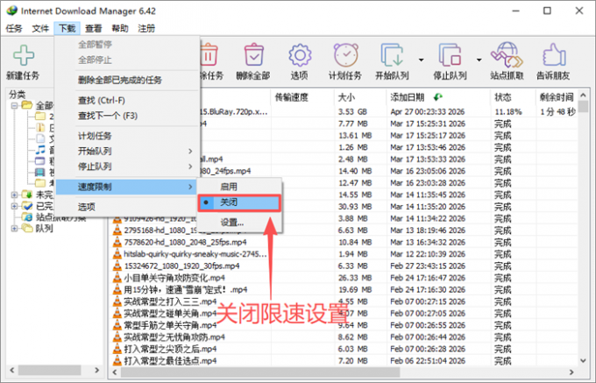
Task: Click the unfinished (未完) folder icon with green arrow
Action: [26, 195]
